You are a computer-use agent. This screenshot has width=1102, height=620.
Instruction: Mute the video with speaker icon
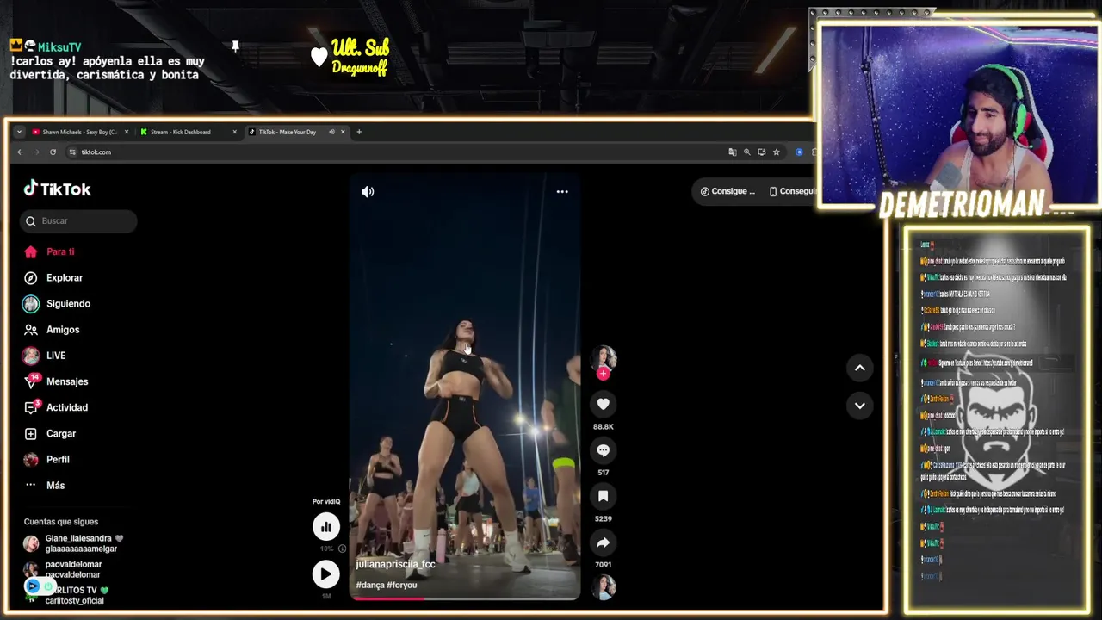point(368,191)
